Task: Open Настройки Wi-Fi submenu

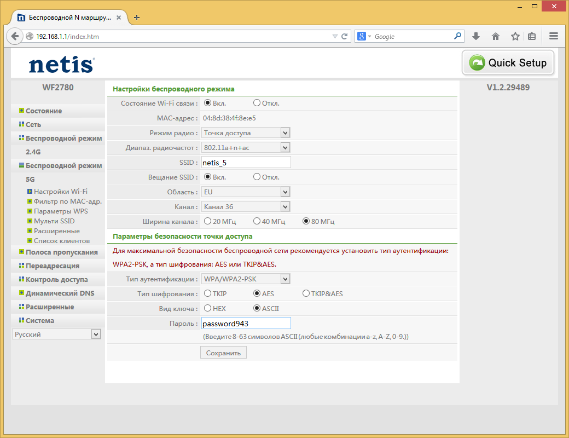Action: point(60,192)
